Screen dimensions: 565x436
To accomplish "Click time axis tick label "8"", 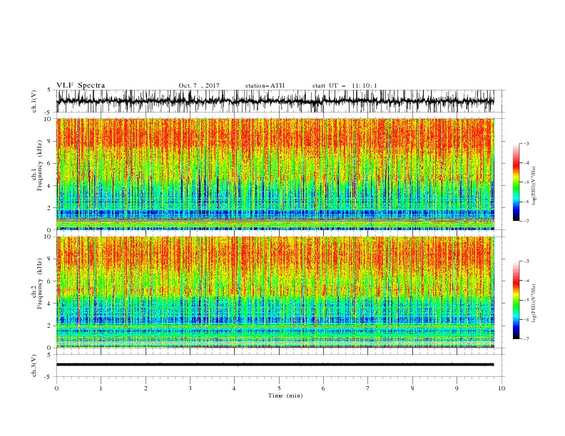I will coord(412,388).
